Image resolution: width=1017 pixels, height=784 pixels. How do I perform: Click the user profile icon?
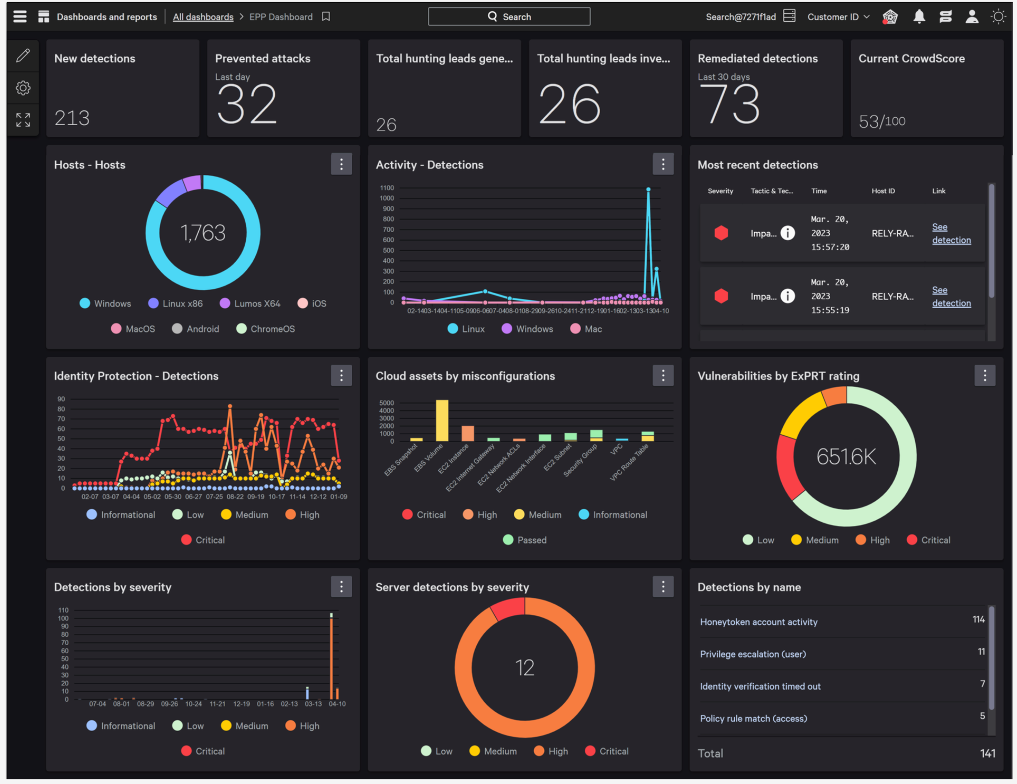click(971, 16)
